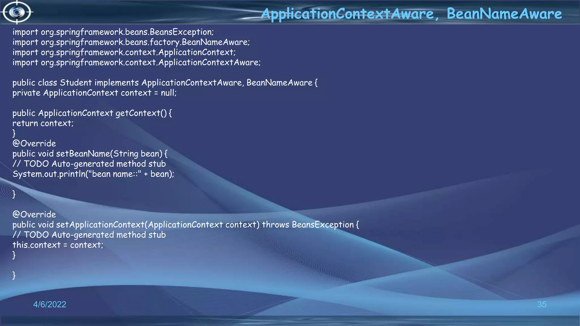Click the this.context = context; line
The image size is (580, 326).
pyautogui.click(x=58, y=245)
